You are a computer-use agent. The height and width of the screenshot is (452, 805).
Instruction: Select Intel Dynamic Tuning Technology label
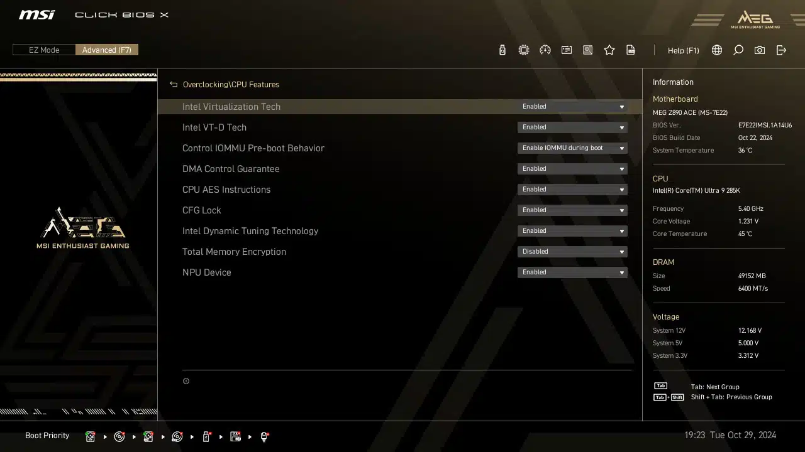[250, 231]
